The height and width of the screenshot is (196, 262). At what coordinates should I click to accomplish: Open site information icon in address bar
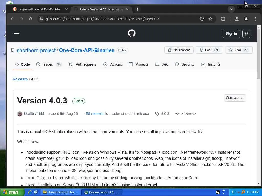[41, 19]
